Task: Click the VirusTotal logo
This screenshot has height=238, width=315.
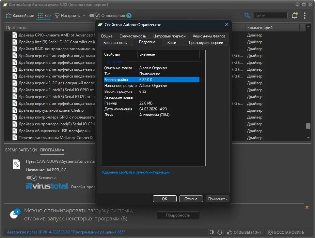Action: tap(47, 186)
